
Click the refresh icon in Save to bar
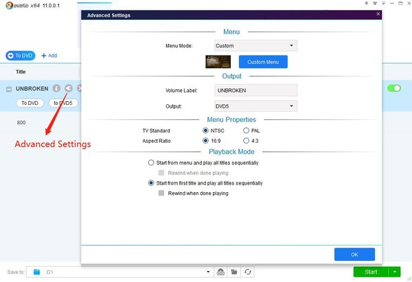247,272
